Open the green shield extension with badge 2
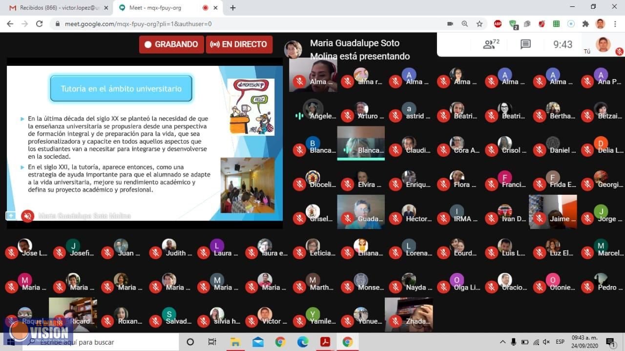625x351 pixels. coord(513,24)
